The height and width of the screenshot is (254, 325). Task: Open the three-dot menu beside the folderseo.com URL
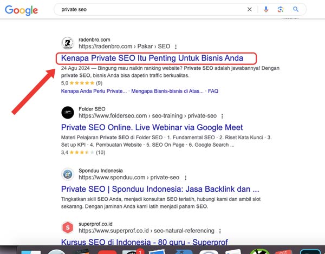(222, 116)
